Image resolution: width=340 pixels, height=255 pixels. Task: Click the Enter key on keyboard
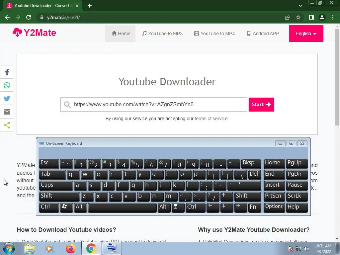tap(244, 186)
